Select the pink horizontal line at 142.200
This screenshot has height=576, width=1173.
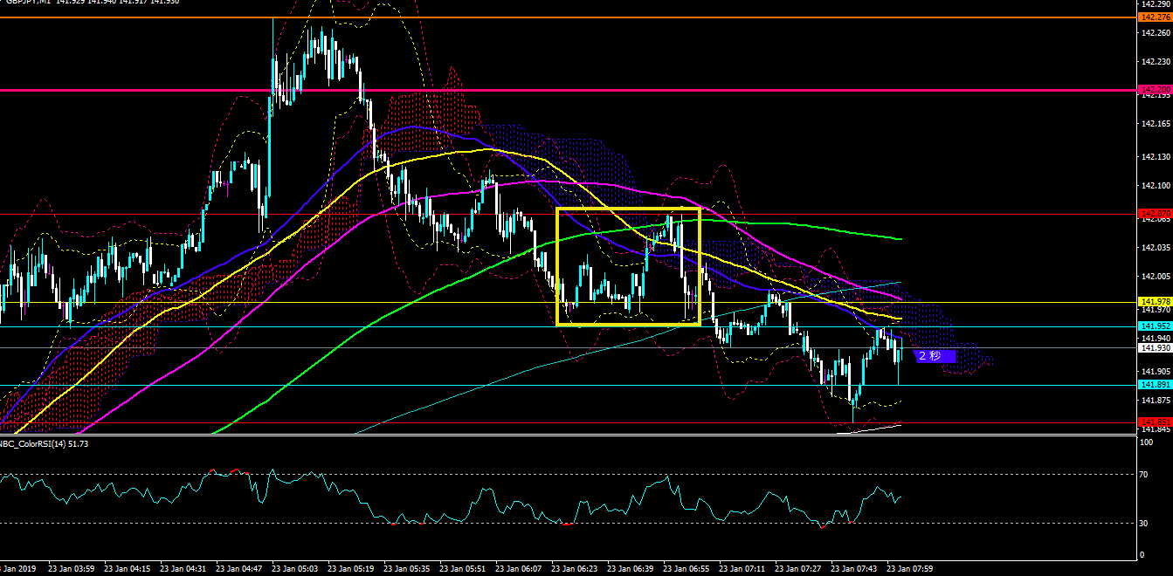568,90
